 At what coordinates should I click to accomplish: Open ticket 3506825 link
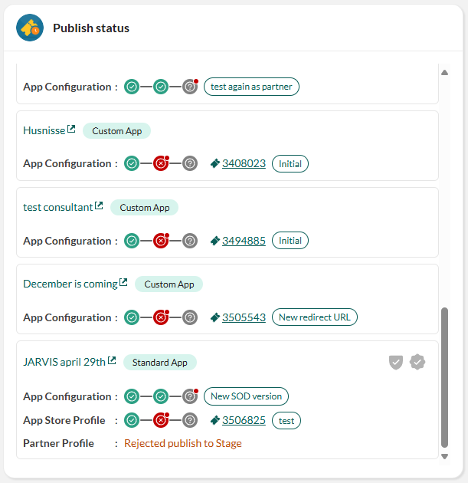click(244, 420)
